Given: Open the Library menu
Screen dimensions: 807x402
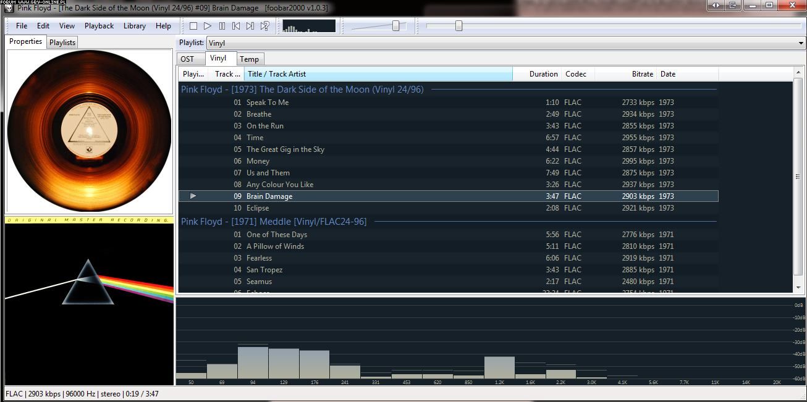Looking at the screenshot, I should [x=135, y=26].
